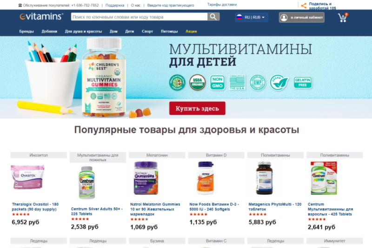Click the orange share icon

pyautogui.click(x=304, y=6)
